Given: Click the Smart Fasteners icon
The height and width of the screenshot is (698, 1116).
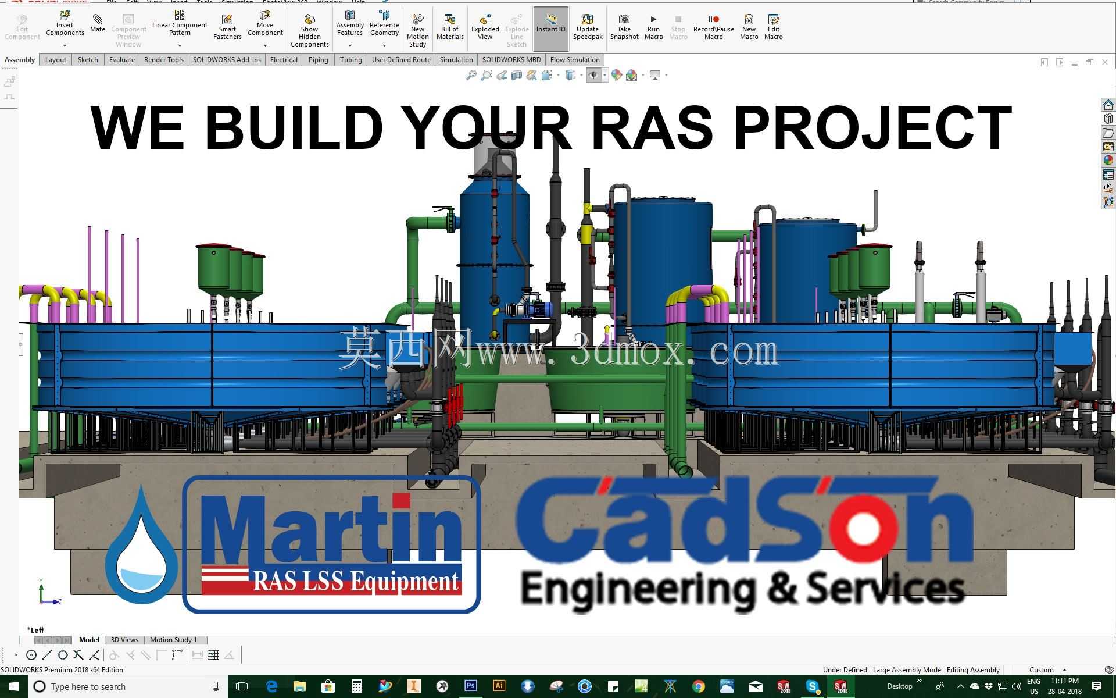Looking at the screenshot, I should 227,26.
